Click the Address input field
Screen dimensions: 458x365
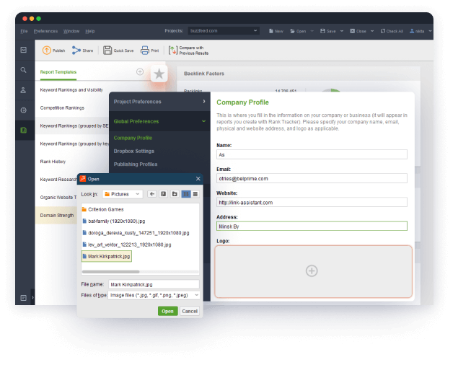[312, 227]
